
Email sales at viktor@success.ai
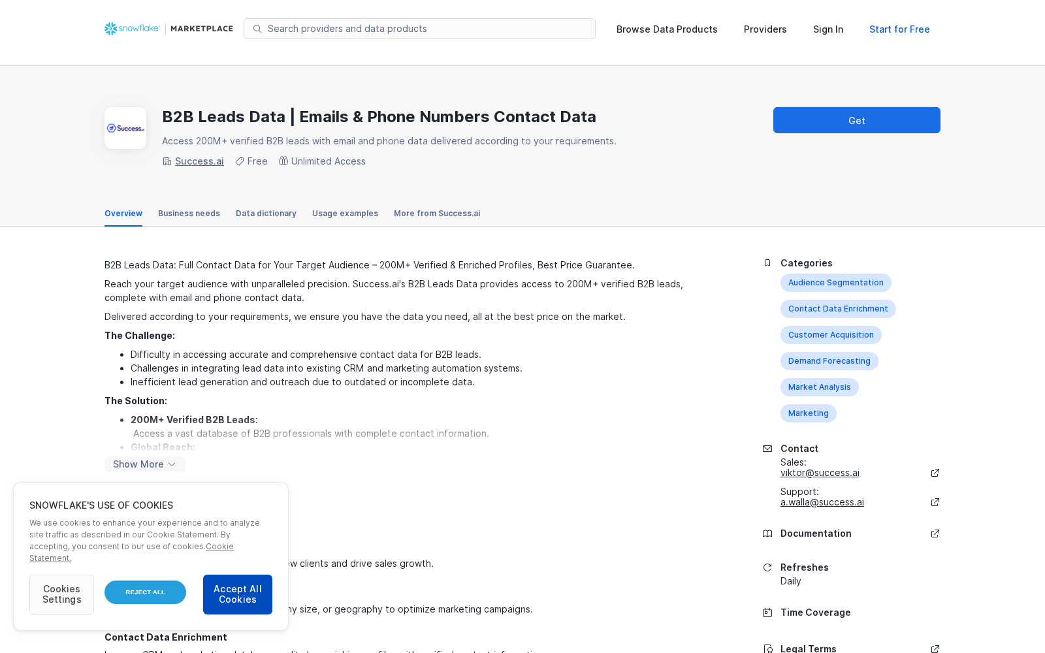coord(820,473)
